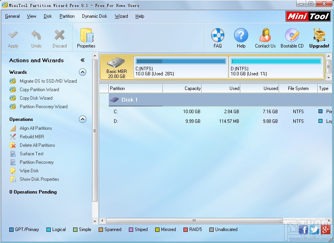
Task: Open the Properties toolbar icon
Action: pos(86,35)
